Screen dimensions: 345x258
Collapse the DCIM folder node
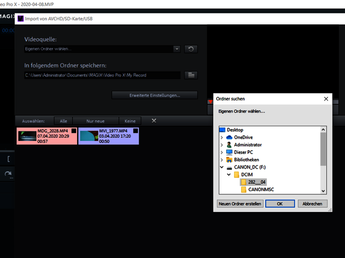coord(229,175)
